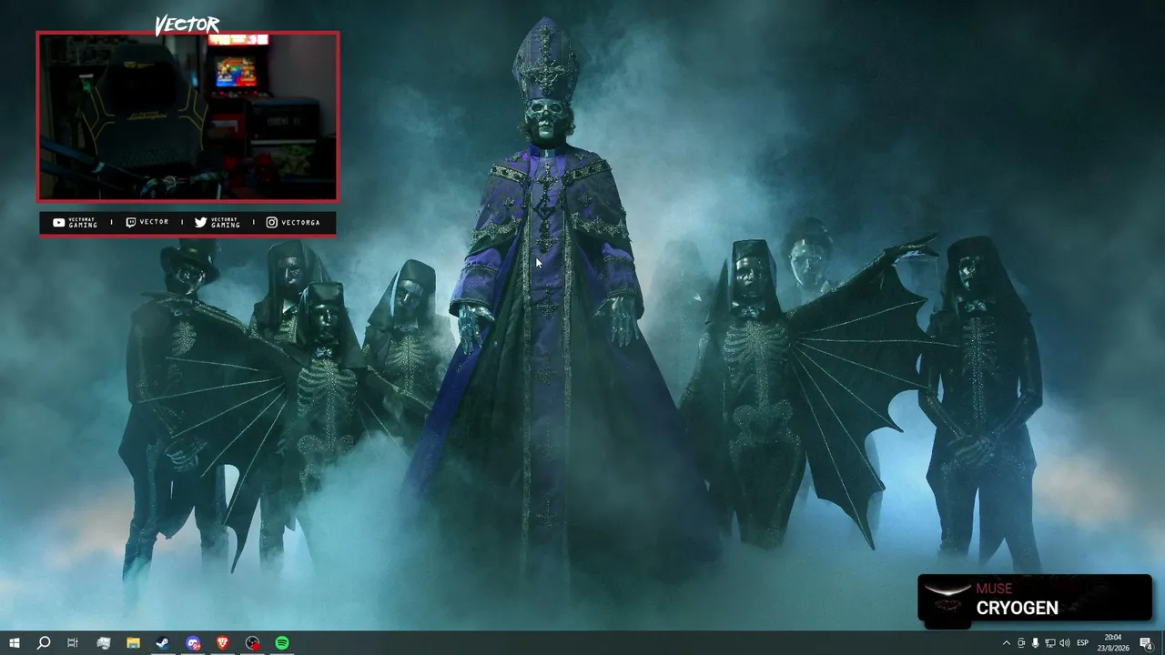The height and width of the screenshot is (655, 1165).
Task: Click the webcam overlay frame
Action: tap(188, 116)
